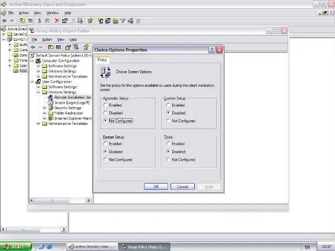Select Not Configured for Restart Setup

[106, 159]
